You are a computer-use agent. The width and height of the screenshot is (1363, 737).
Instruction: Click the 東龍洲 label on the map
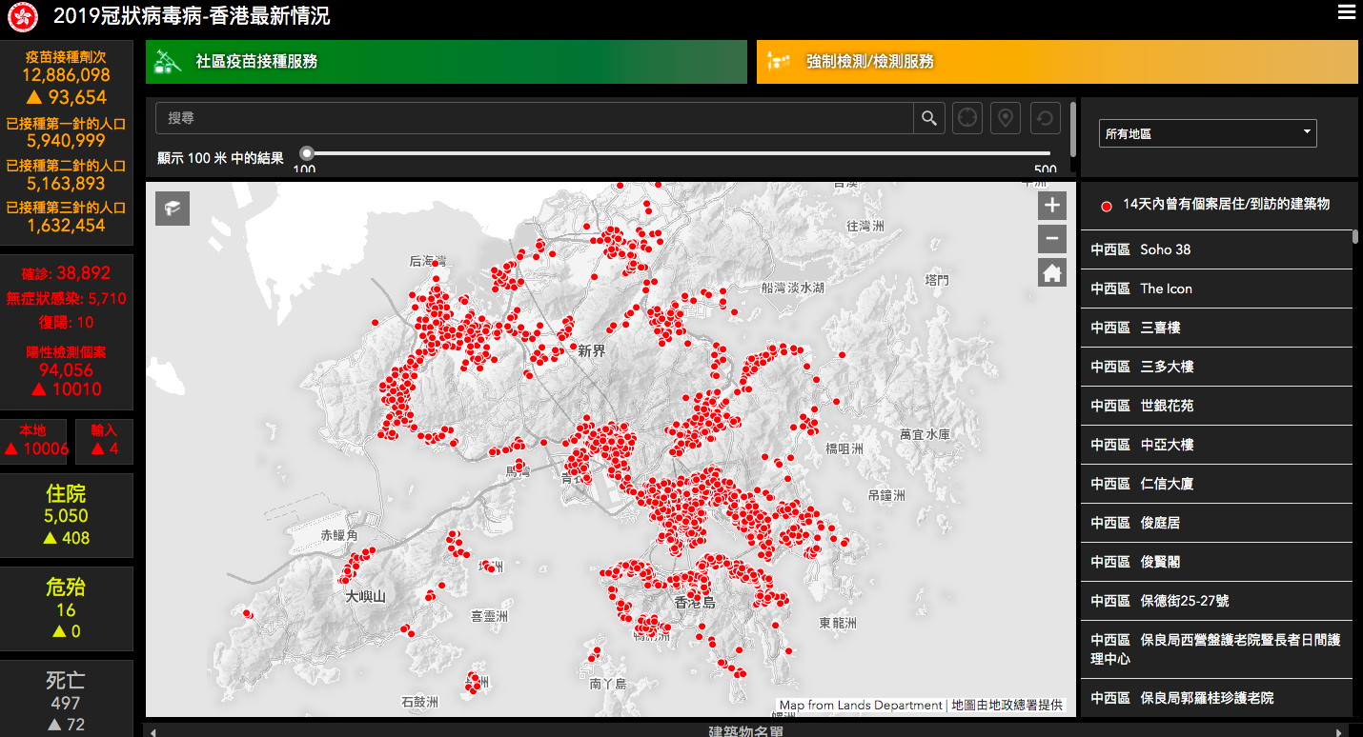(838, 623)
